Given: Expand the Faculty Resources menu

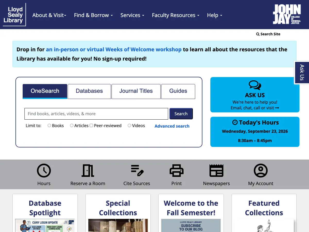Looking at the screenshot, I should 175,15.
